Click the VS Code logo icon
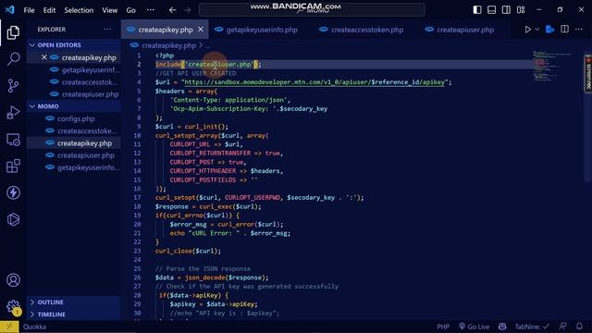This screenshot has width=592, height=333. (10, 10)
